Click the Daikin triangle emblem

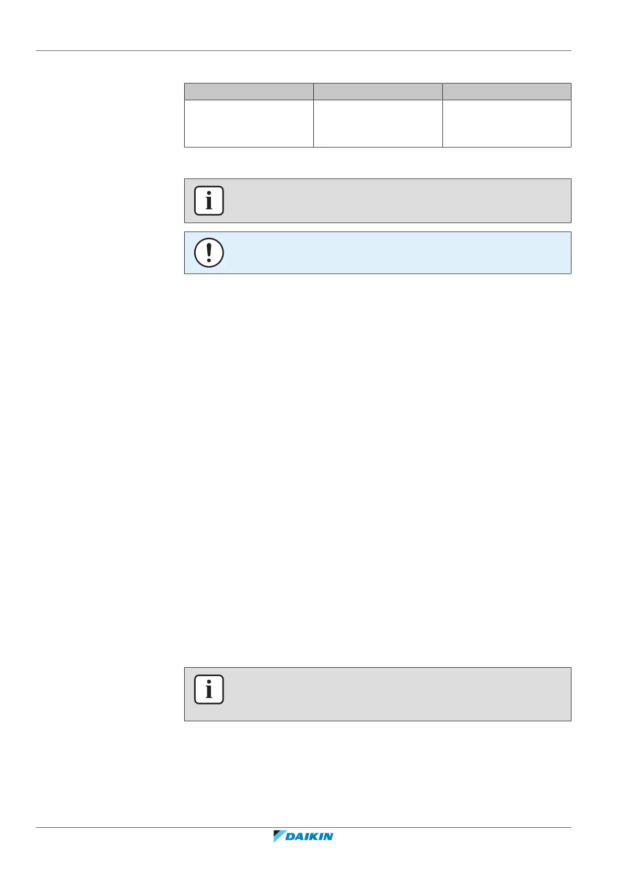[279, 836]
